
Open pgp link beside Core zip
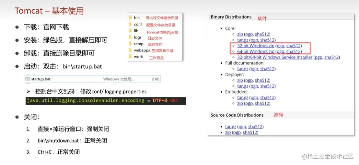coord(249,34)
